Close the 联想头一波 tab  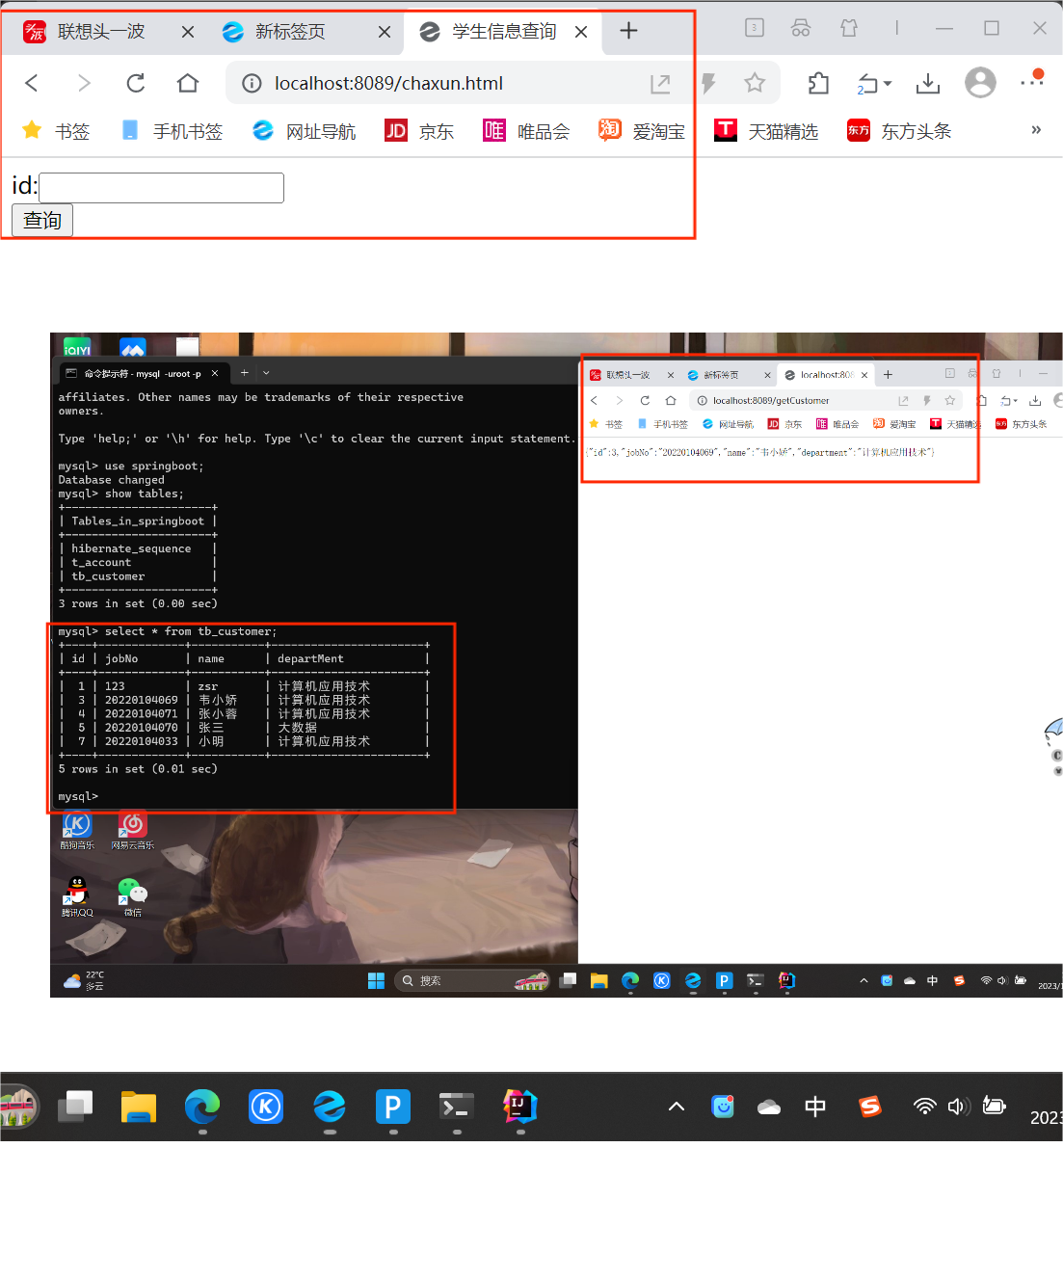(188, 32)
